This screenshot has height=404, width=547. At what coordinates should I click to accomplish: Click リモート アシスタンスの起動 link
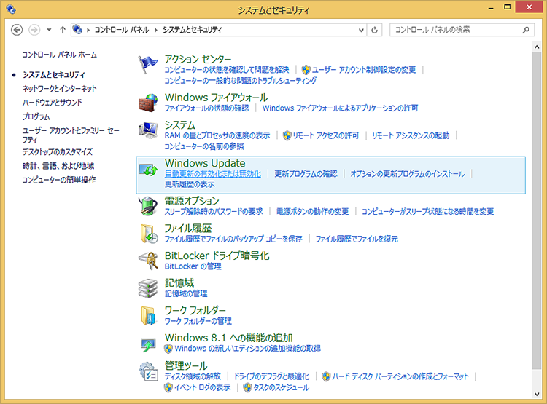click(x=411, y=135)
